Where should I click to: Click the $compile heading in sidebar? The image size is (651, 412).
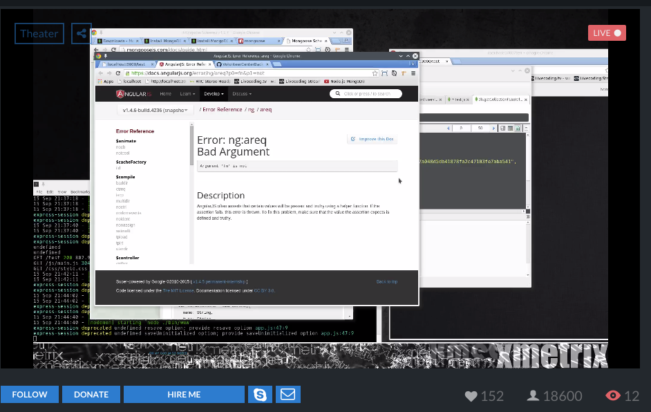(125, 177)
